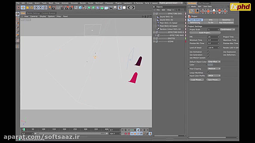Click the camera object icon in toolbar
Screen dimensions: 255x143
(x=111, y=7)
